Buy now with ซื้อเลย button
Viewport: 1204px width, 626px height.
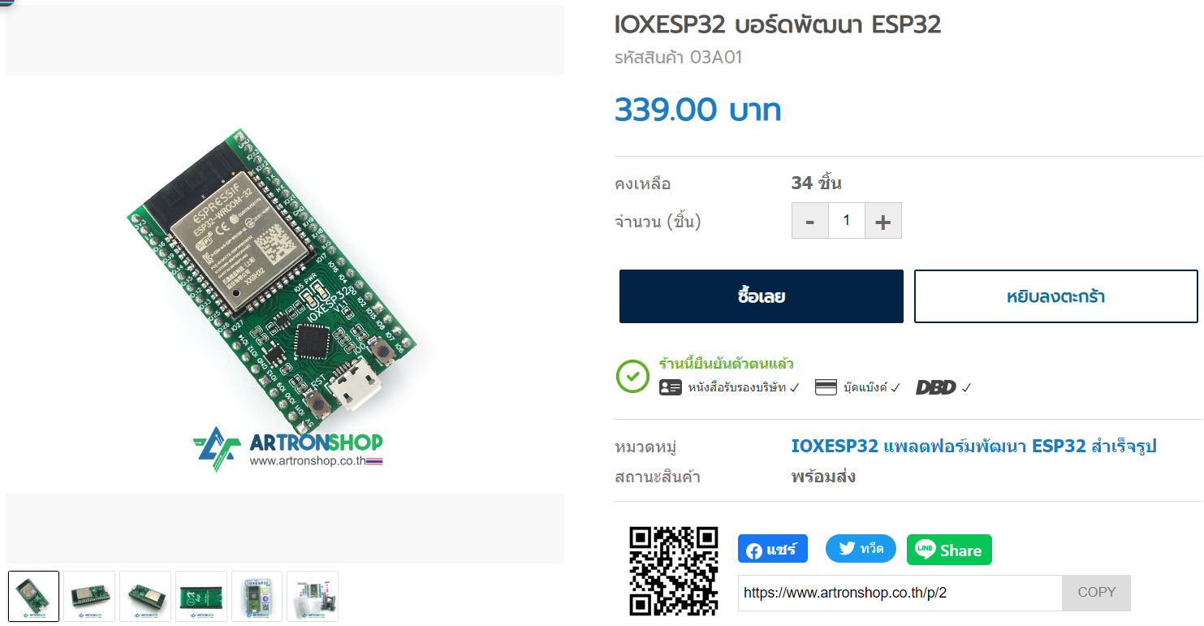pos(762,296)
